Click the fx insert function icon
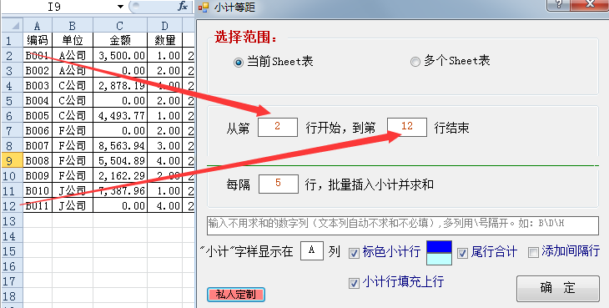The width and height of the screenshot is (609, 308). [183, 6]
